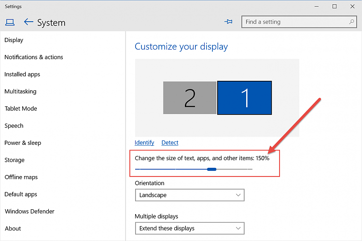
Task: Open Installed apps section
Action: 22,75
